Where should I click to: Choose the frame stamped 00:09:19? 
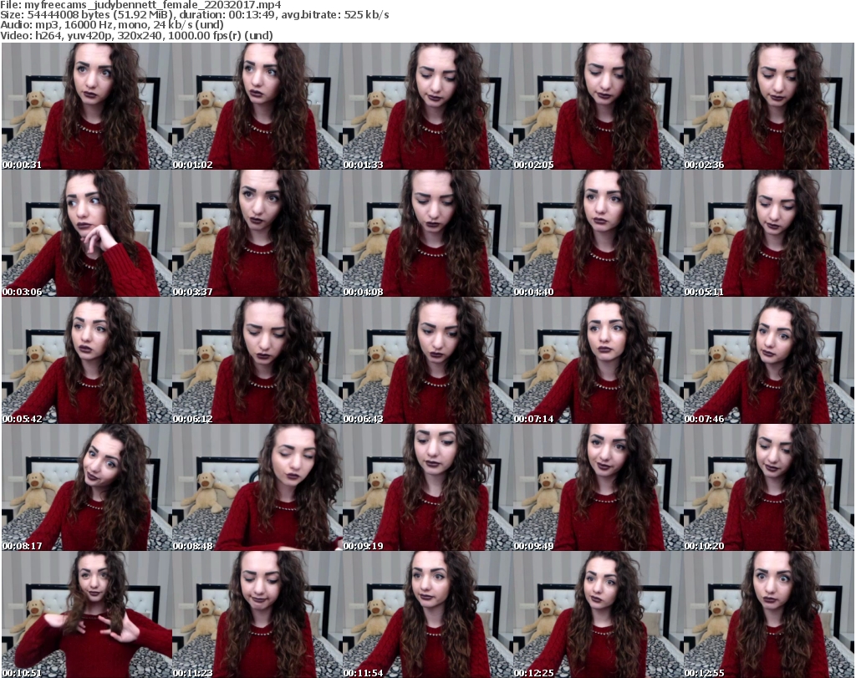coord(427,487)
